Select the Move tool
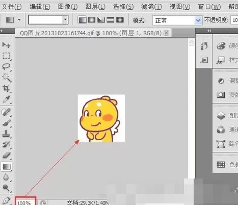The width and height of the screenshot is (238, 205). coord(6,45)
